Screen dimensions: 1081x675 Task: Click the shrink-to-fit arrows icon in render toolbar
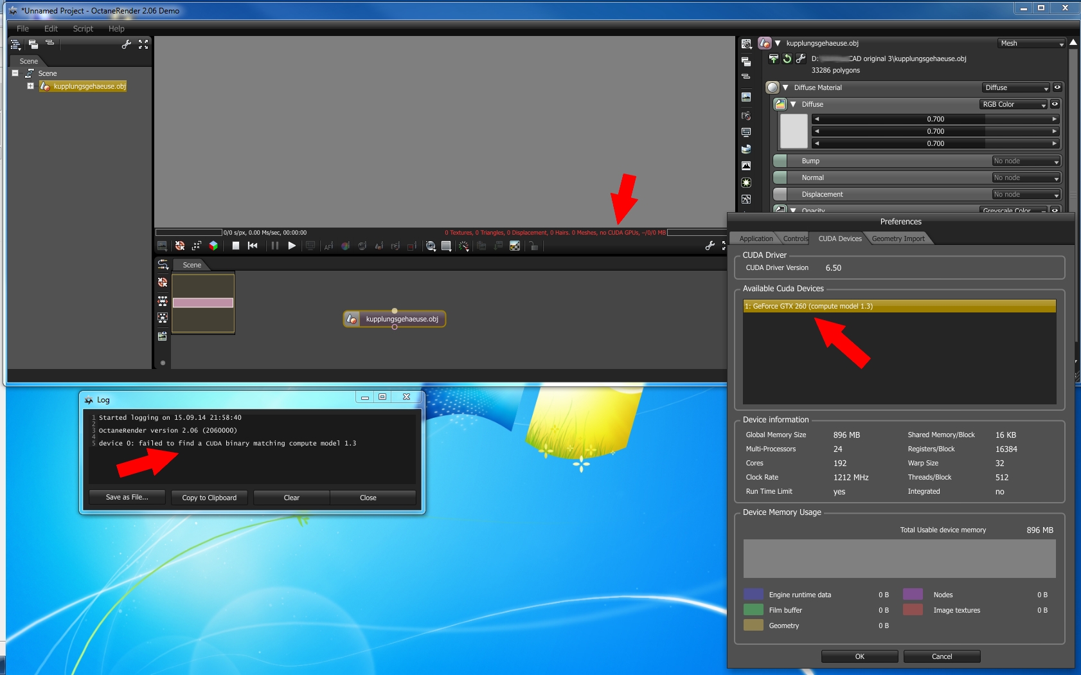(x=197, y=246)
